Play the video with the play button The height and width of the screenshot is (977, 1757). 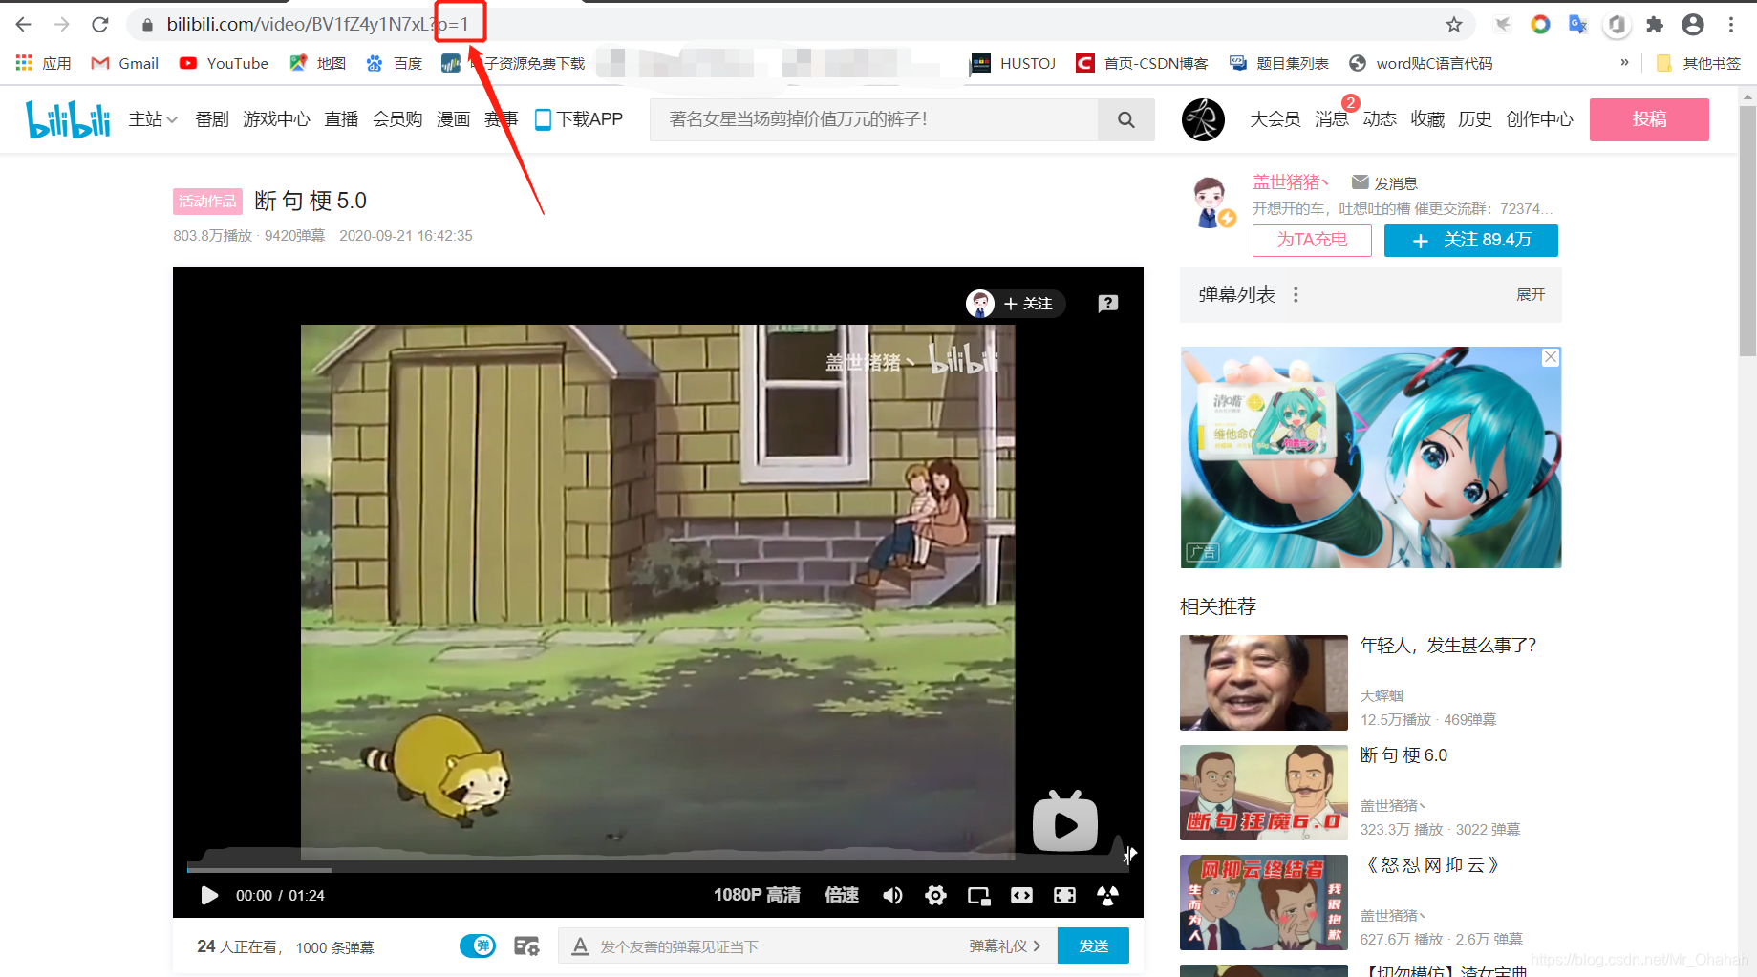click(x=209, y=896)
